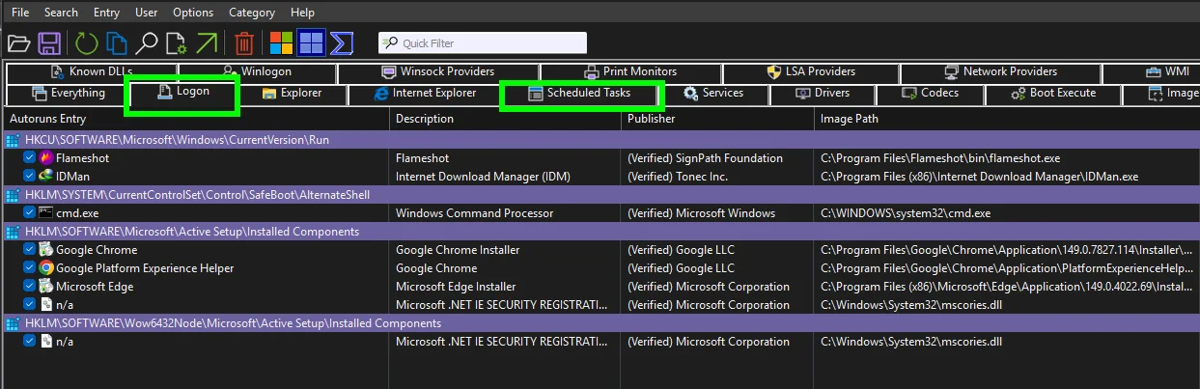Open the Known DLLs tab

pyautogui.click(x=92, y=72)
